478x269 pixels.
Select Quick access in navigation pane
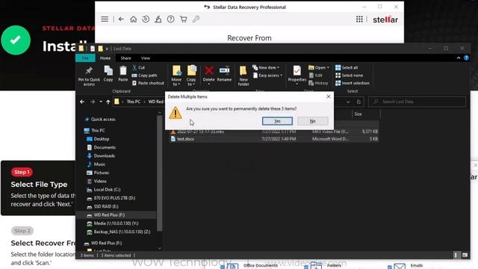103,120
